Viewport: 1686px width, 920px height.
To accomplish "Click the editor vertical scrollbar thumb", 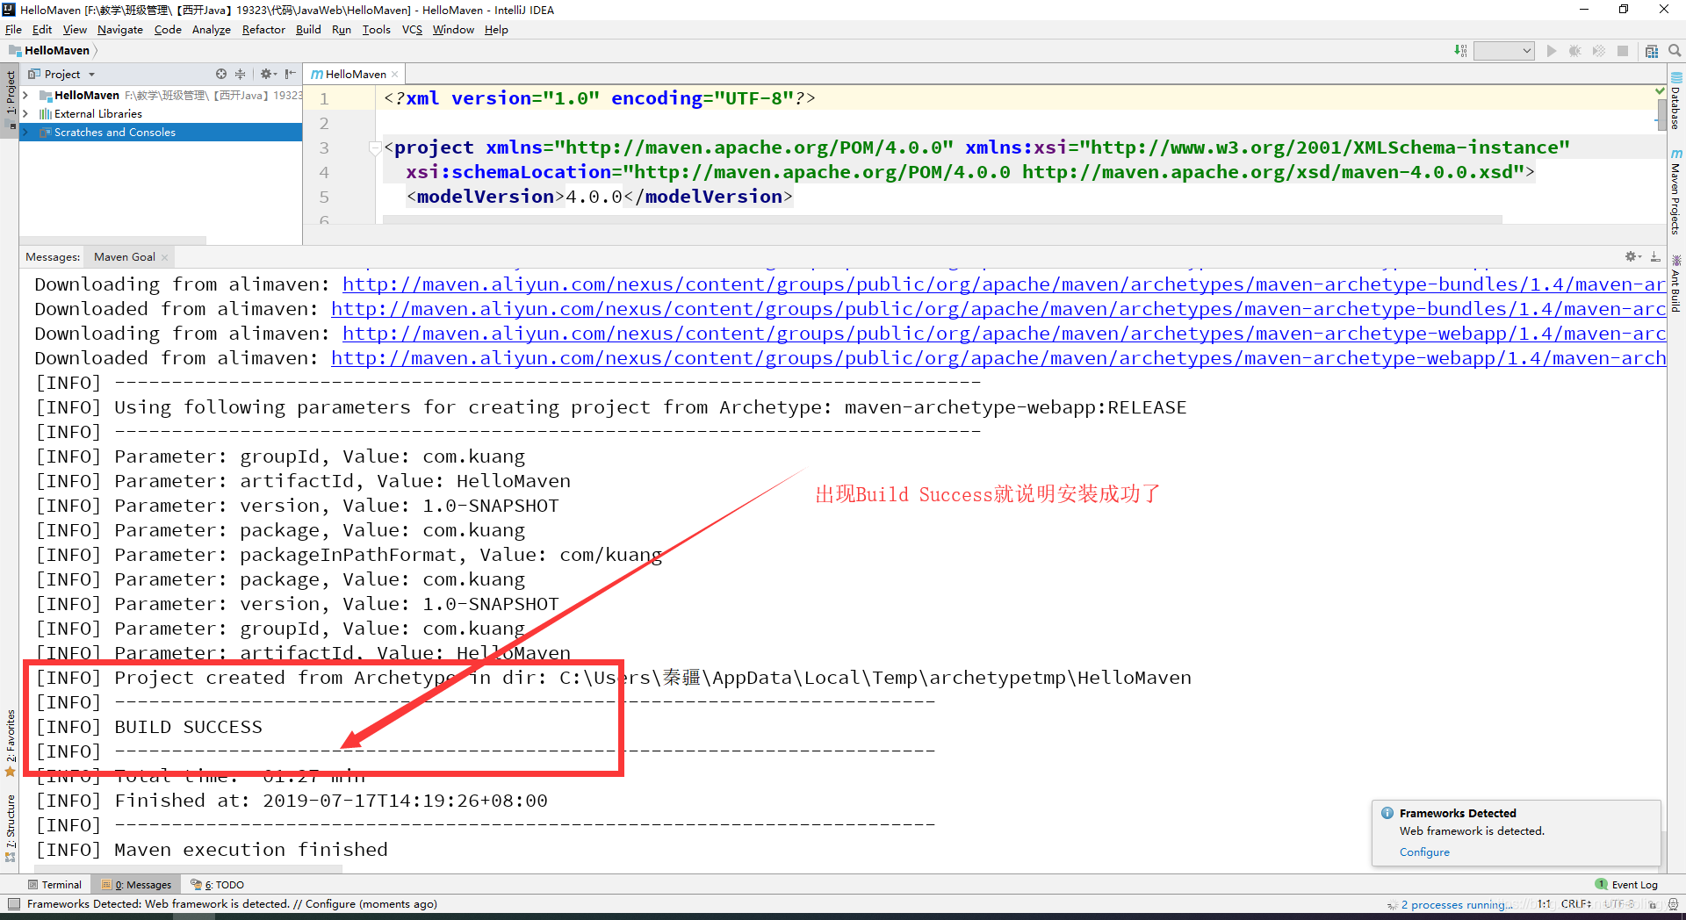I will 1661,114.
